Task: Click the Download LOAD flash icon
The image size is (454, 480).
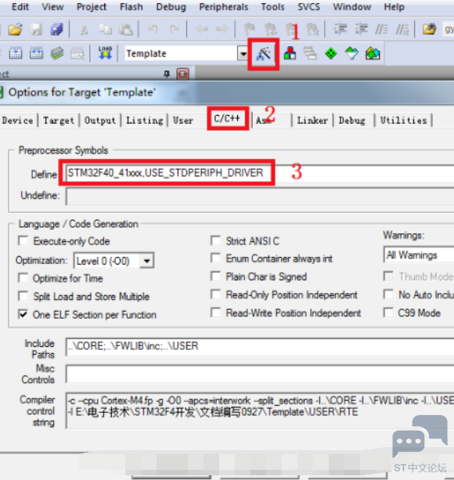Action: (x=105, y=53)
